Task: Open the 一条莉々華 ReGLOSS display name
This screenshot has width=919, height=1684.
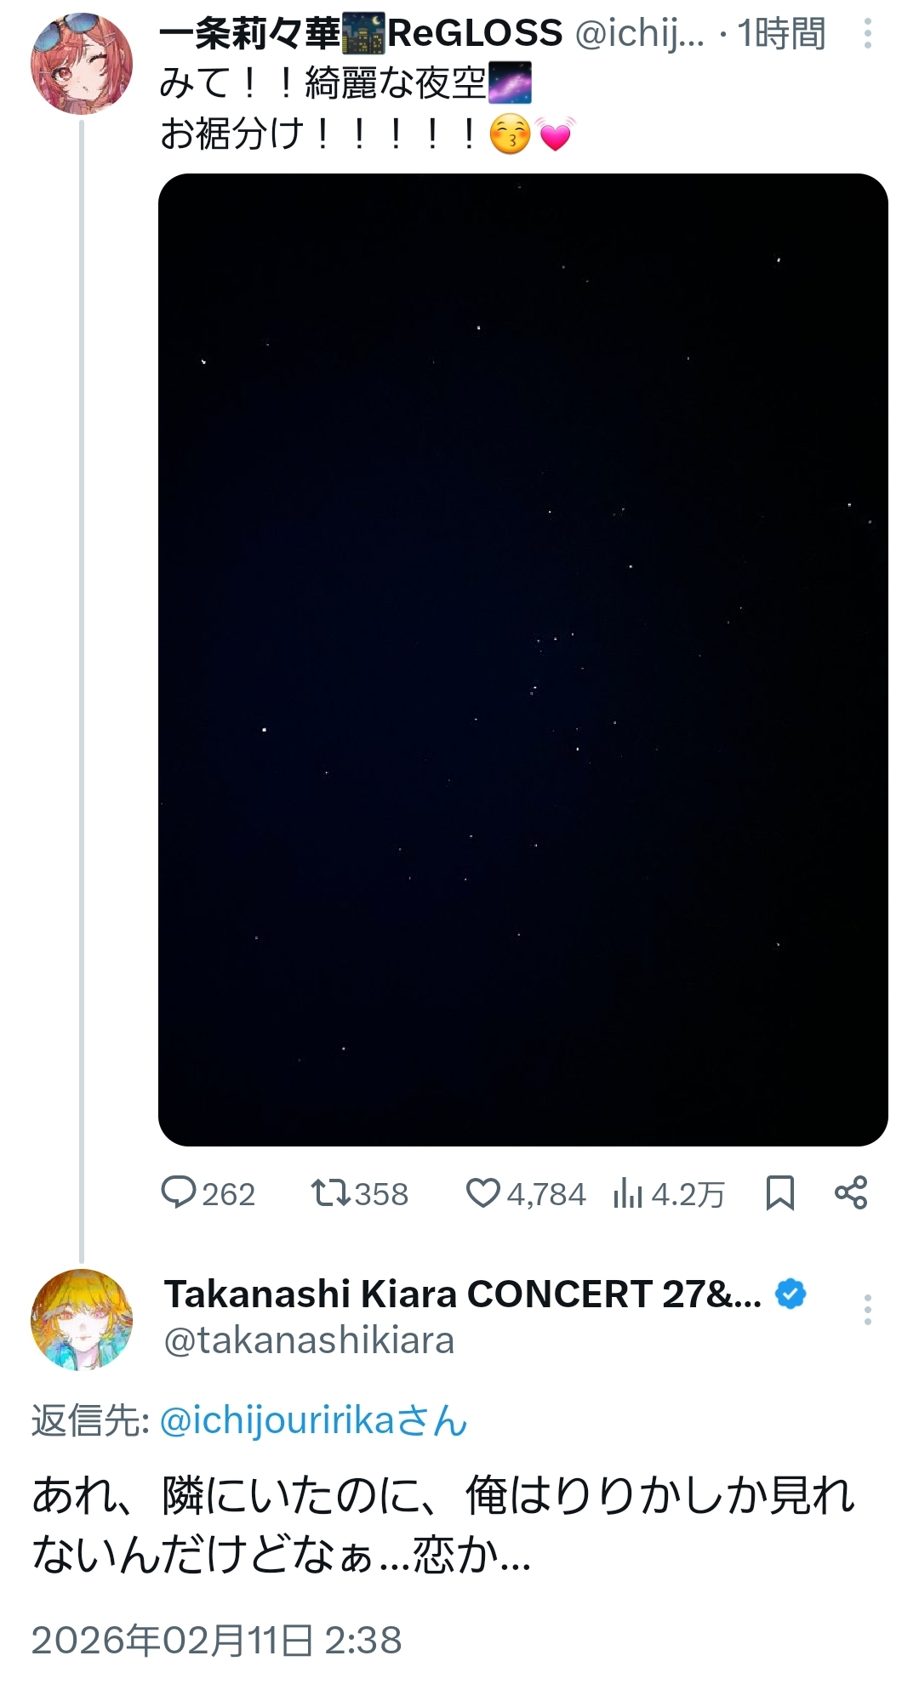Action: coord(361,33)
